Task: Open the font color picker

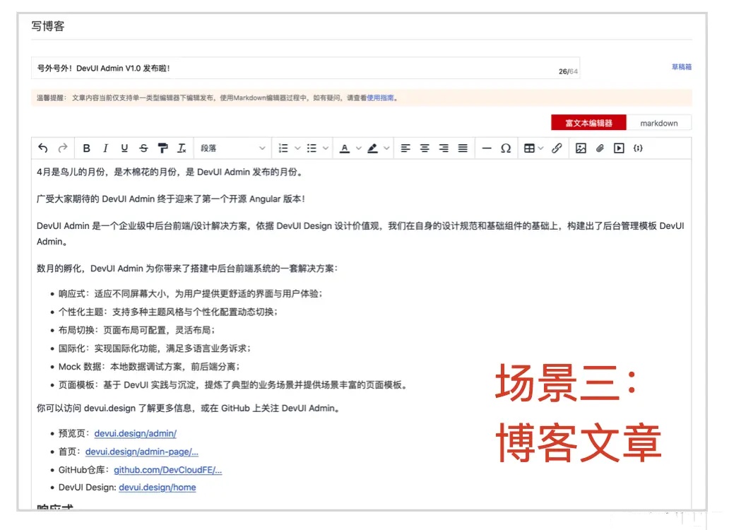Action: (344, 148)
